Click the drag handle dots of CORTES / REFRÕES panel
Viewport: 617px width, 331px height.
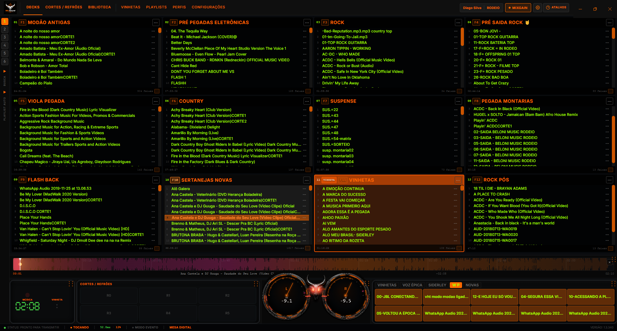(256, 284)
